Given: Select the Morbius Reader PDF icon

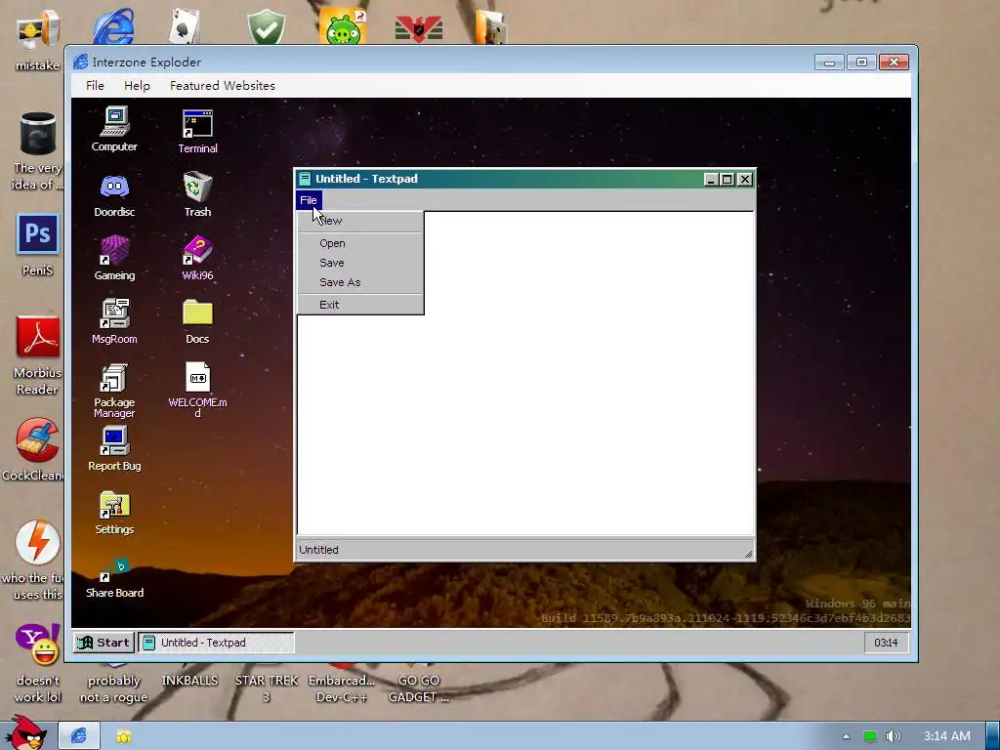Looking at the screenshot, I should [38, 337].
